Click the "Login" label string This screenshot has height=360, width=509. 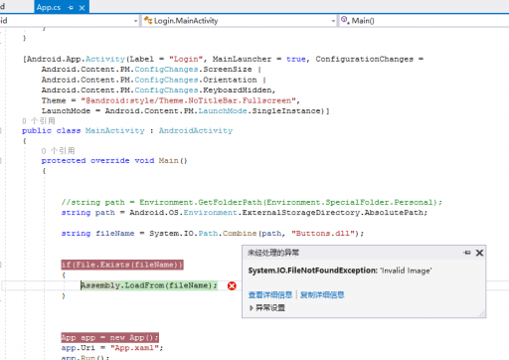186,59
